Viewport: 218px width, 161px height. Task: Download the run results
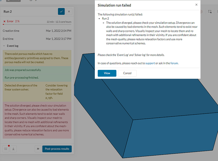(x=14, y=149)
